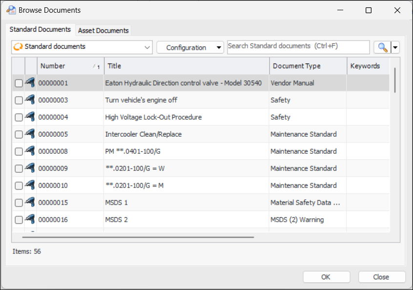Expand the Configuration dropdown button
This screenshot has height=290, width=413.
click(x=190, y=47)
